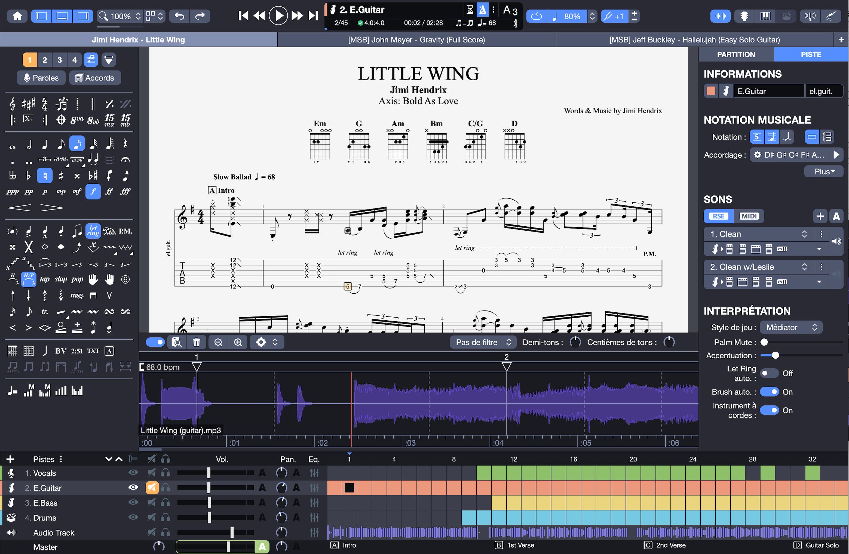Image resolution: width=849 pixels, height=554 pixels.
Task: Expand the '1. Clean' sound options
Action: (x=819, y=249)
